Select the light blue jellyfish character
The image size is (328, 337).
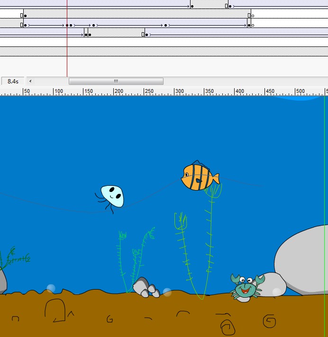(112, 195)
